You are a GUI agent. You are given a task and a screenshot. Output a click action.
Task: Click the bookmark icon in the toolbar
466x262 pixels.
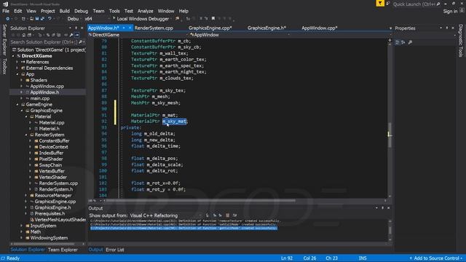(213, 18)
